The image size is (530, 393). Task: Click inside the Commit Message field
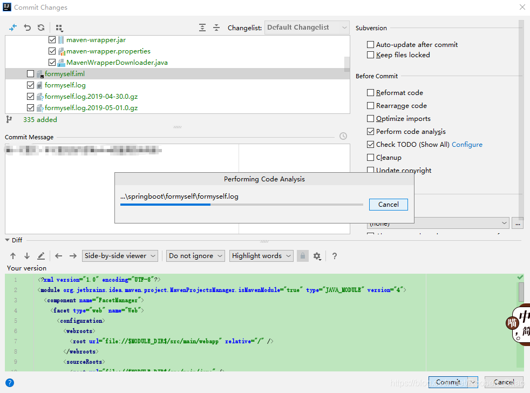click(178, 189)
